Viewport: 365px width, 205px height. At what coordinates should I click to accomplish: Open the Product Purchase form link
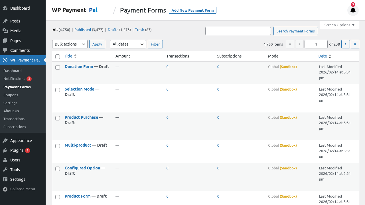(x=81, y=117)
